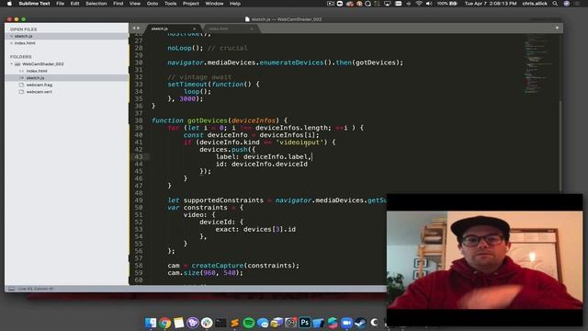The height and width of the screenshot is (331, 588).
Task: Open the volume control in menu bar
Action: click(x=429, y=4)
